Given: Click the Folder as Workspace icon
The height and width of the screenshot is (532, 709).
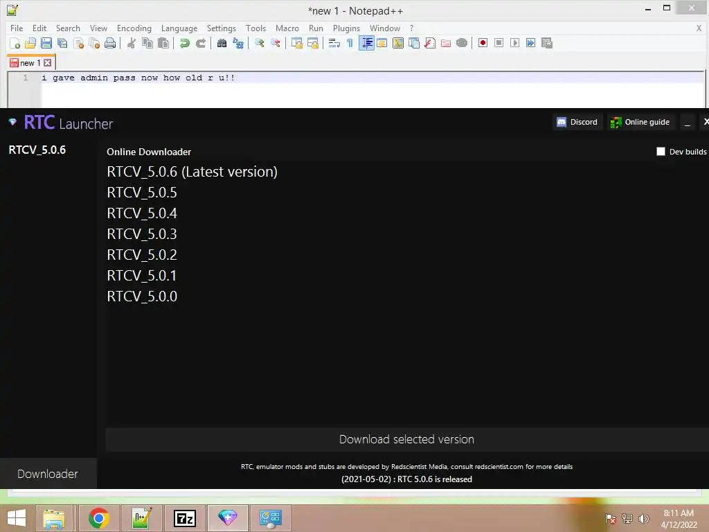Looking at the screenshot, I should 446,43.
